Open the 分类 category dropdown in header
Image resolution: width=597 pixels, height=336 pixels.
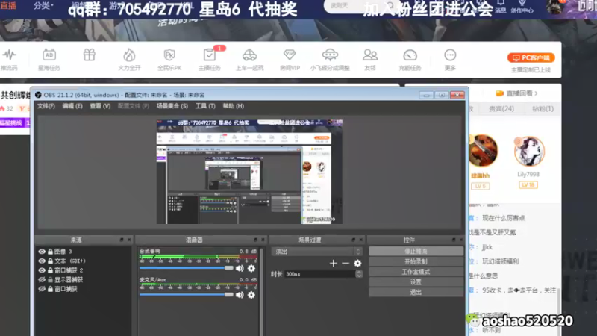[x=43, y=5]
